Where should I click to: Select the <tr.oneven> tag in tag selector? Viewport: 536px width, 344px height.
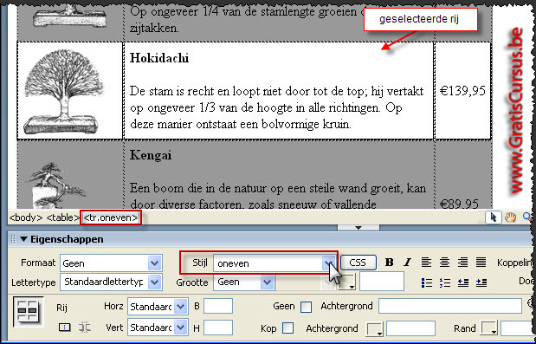click(111, 217)
